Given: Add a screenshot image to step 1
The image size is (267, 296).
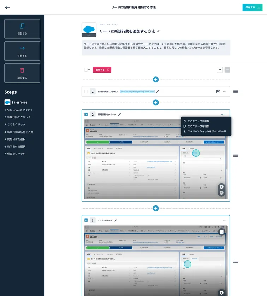Looking at the screenshot, I should 218,91.
